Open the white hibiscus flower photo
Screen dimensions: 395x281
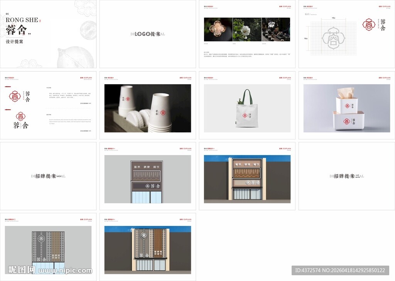point(247,29)
